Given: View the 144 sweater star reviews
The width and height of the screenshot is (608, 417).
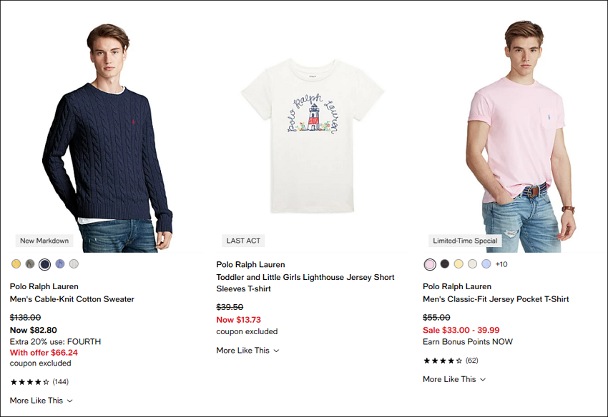Looking at the screenshot, I should tap(39, 382).
